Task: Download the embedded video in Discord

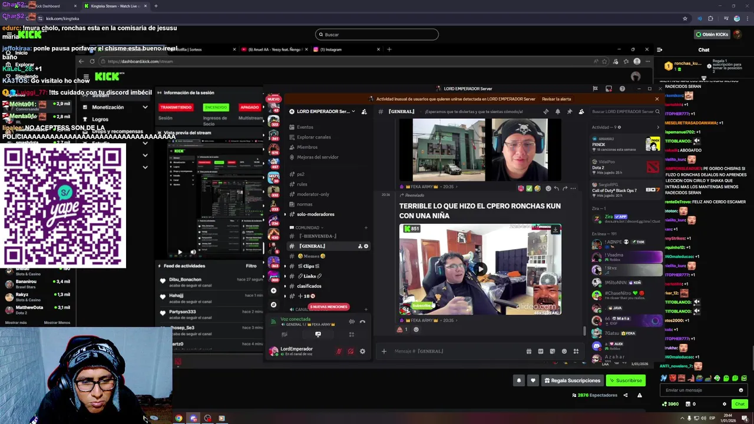Action: pos(555,230)
